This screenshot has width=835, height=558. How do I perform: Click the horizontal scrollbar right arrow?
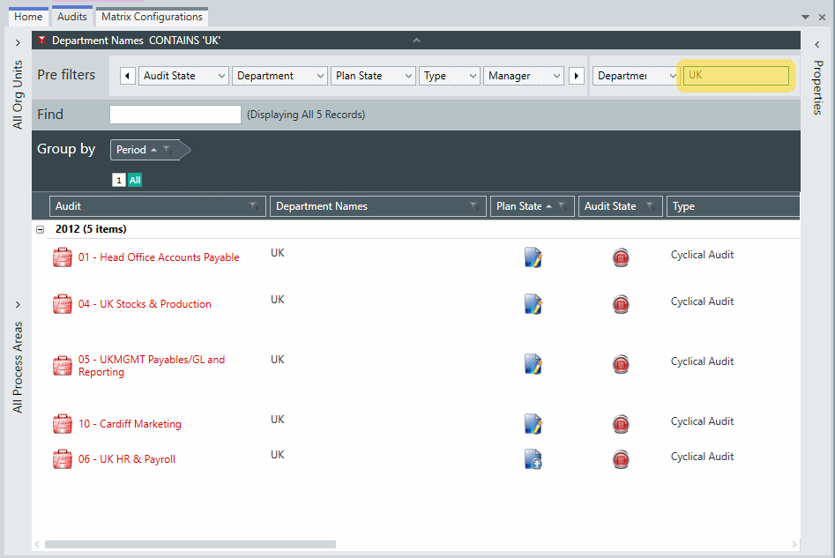[794, 544]
